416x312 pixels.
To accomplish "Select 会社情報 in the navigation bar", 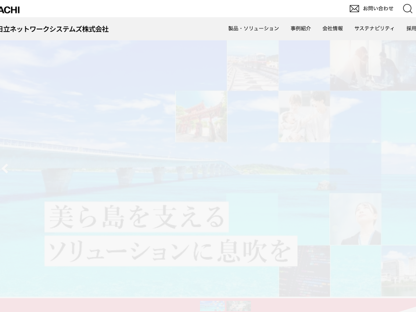I will [x=332, y=29].
